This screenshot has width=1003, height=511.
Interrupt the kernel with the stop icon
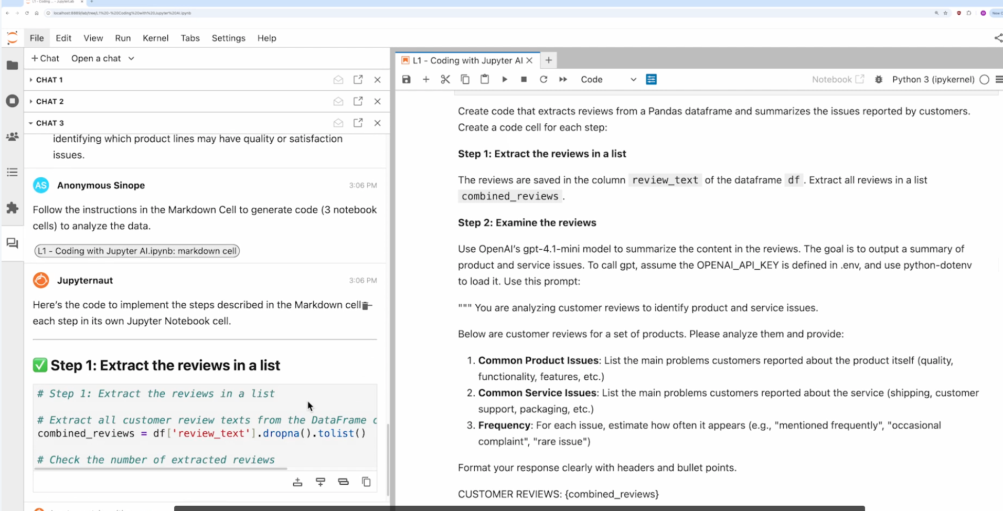(x=524, y=79)
